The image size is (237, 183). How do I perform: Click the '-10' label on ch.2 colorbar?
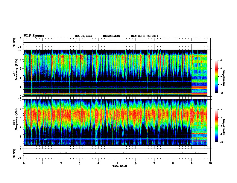(x=221, y=142)
